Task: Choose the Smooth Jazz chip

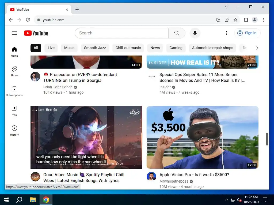Action: coord(95,48)
